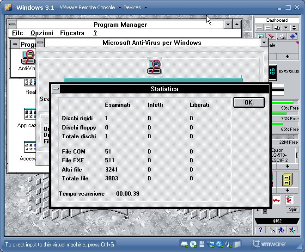Expand the arrow below the file cabinet
305x252 pixels.
click(287, 190)
